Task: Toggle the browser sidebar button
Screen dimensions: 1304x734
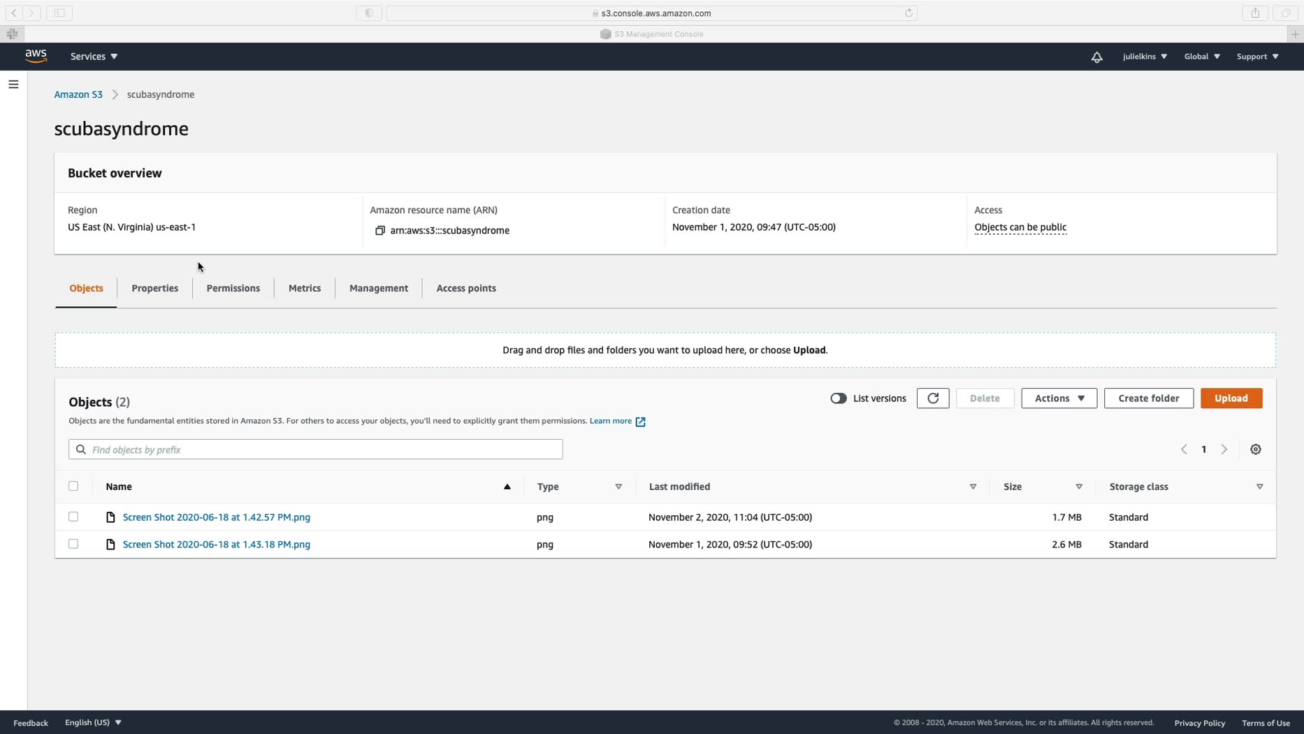Action: [x=59, y=13]
